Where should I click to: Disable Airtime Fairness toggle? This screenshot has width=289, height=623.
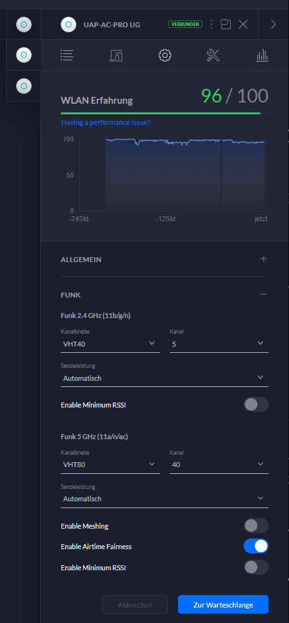256,547
